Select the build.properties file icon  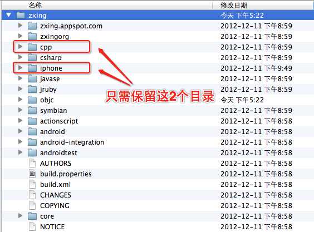coord(32,174)
